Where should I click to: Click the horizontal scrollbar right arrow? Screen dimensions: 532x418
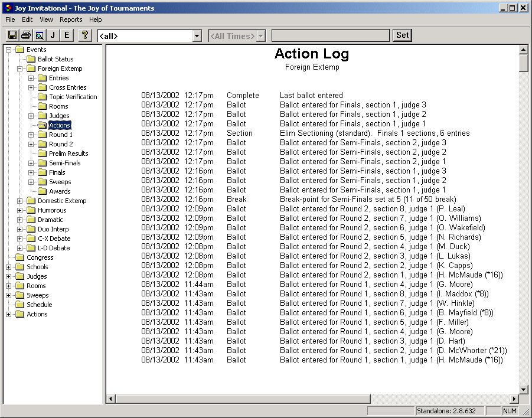point(514,399)
